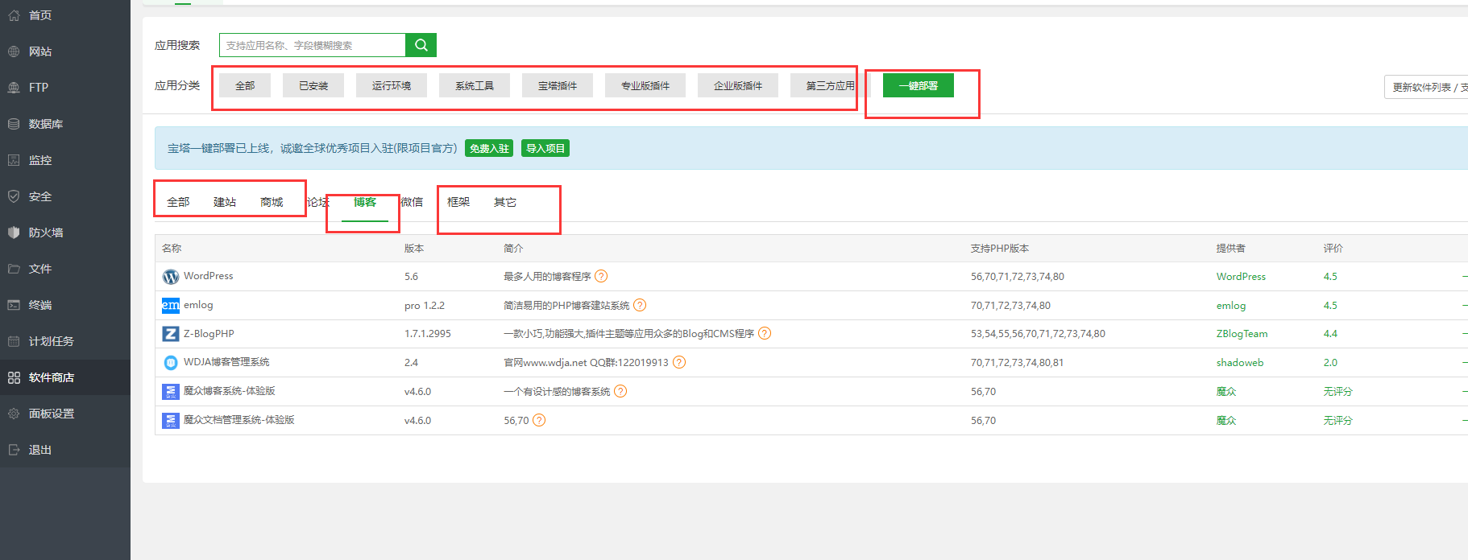This screenshot has width=1468, height=560.
Task: Switch to the 其它 tab
Action: 505,202
